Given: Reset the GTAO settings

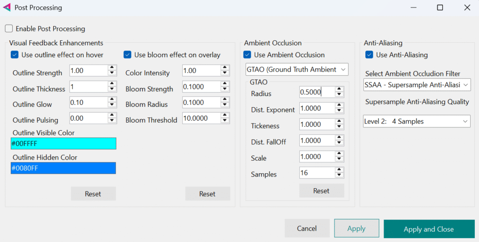Looking at the screenshot, I should click(x=321, y=191).
